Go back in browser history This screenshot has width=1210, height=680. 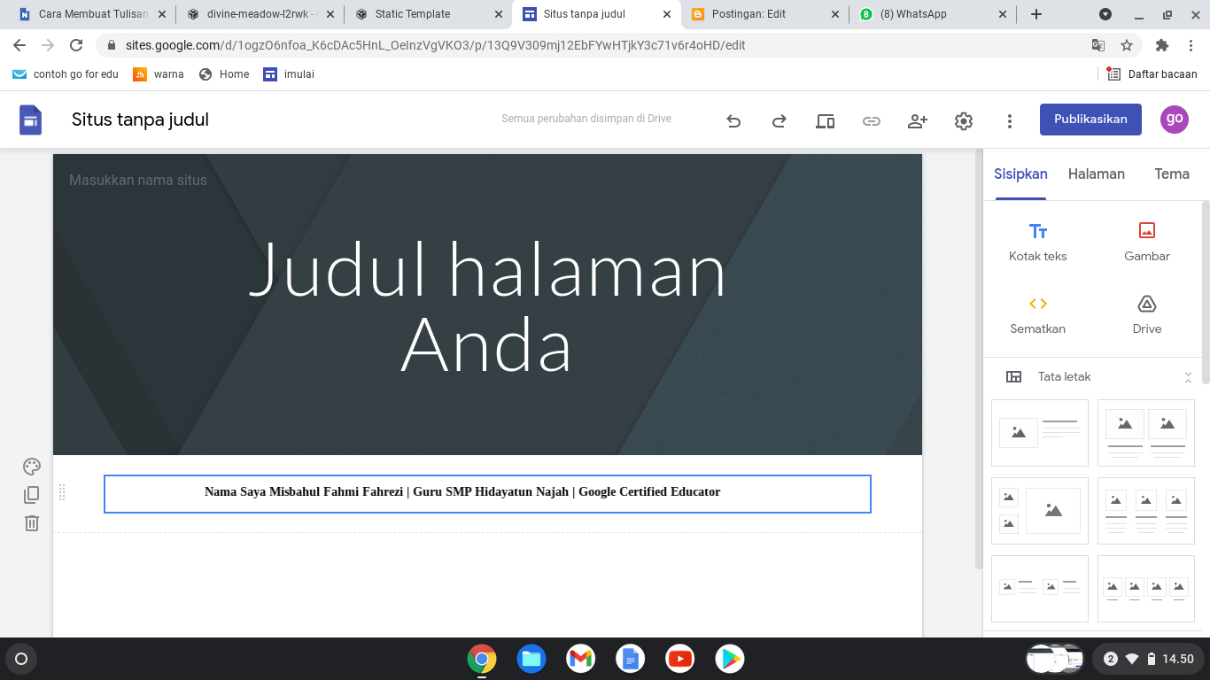click(x=19, y=45)
